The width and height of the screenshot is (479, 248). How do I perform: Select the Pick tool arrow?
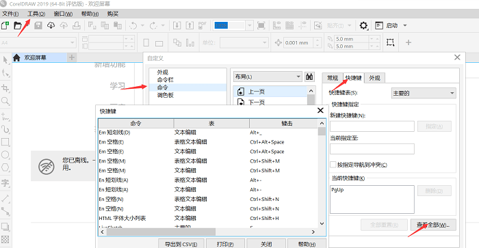[x=5, y=59]
